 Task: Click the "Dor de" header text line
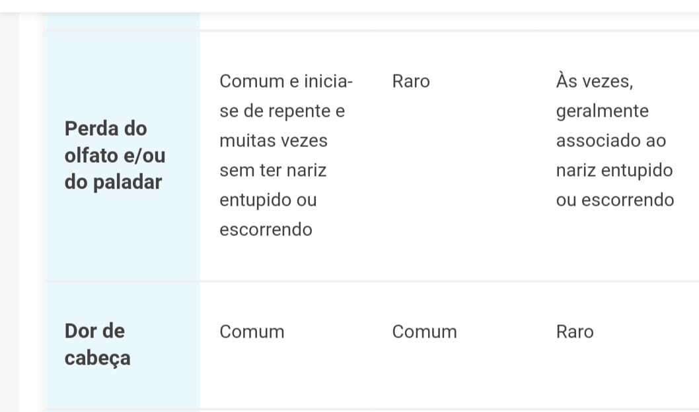(x=94, y=330)
